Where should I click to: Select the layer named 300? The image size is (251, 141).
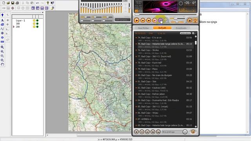tap(18, 23)
